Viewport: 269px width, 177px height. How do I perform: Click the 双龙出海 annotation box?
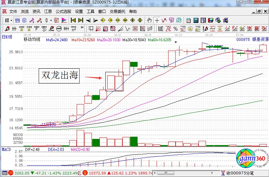tap(59, 76)
